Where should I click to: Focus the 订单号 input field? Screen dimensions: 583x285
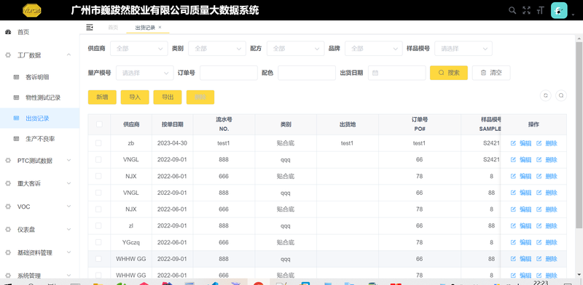coord(229,73)
